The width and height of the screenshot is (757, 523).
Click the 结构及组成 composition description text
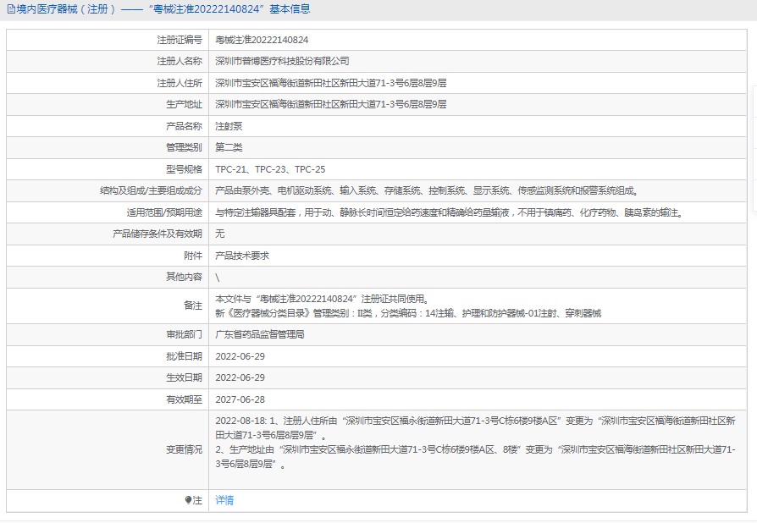426,191
